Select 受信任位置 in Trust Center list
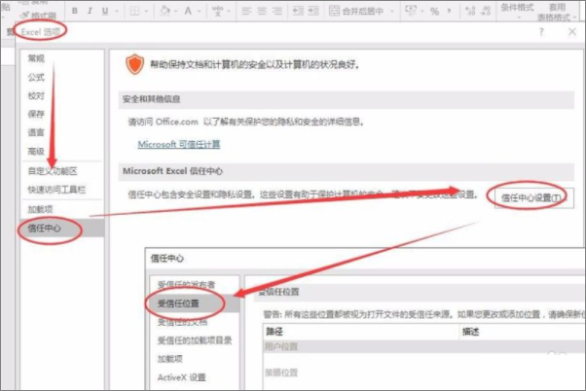The image size is (586, 391). coord(195,303)
